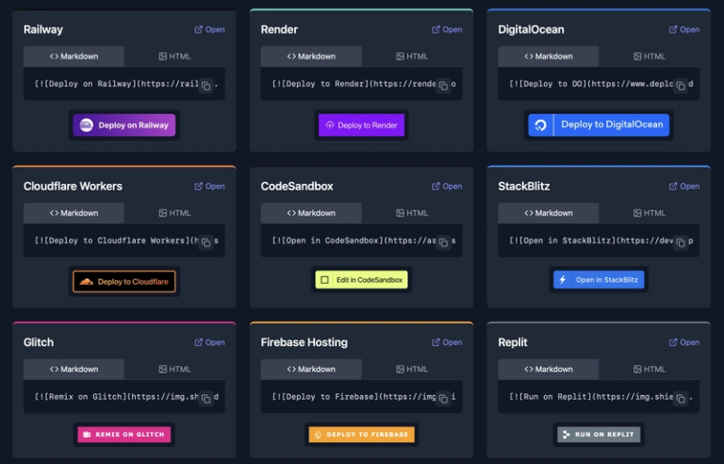Select Markdown tab in Render card
724x464 pixels.
coord(311,57)
